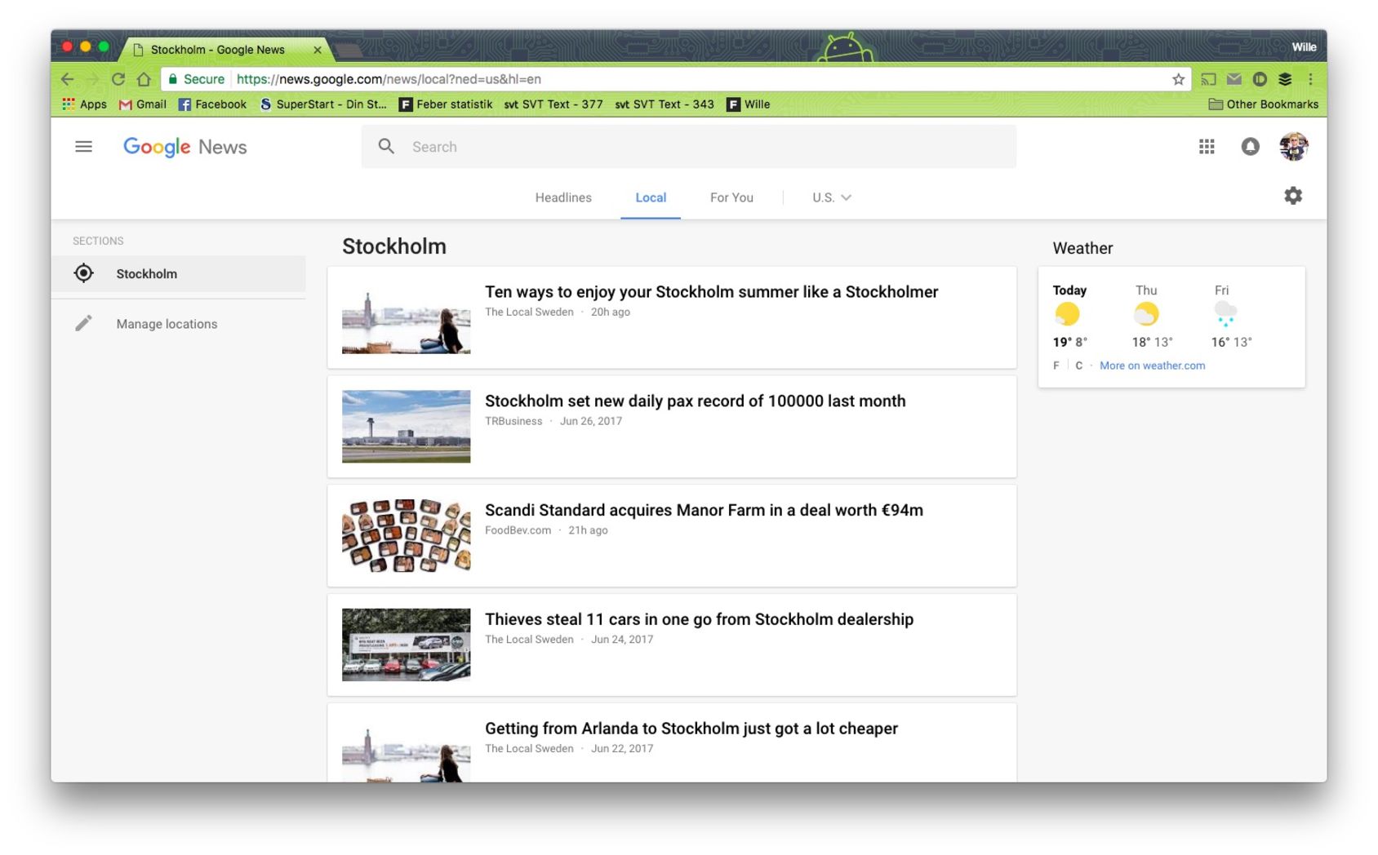Click the Chrome cast icon

coord(1208,79)
